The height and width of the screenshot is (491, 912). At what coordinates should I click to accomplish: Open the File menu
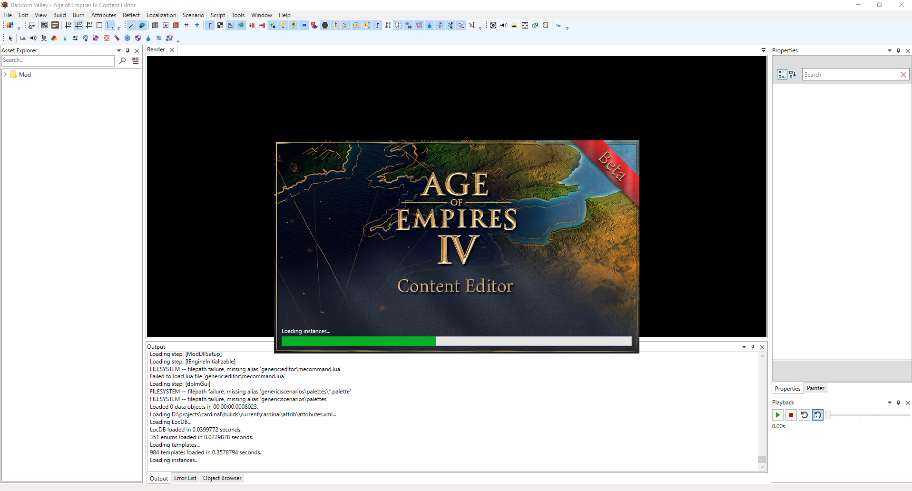click(x=8, y=15)
